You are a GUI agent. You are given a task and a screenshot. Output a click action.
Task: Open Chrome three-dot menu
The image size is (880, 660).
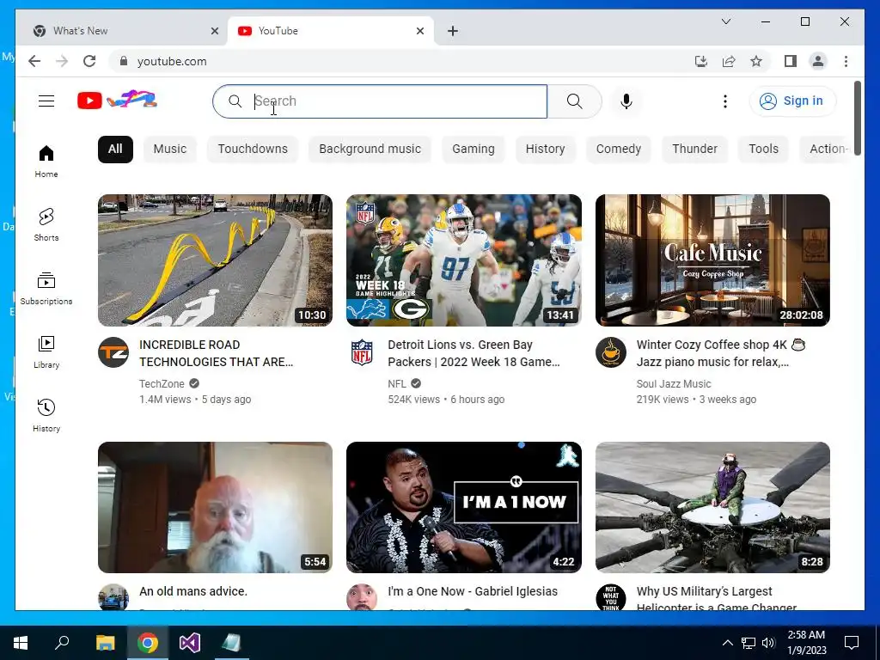846,61
